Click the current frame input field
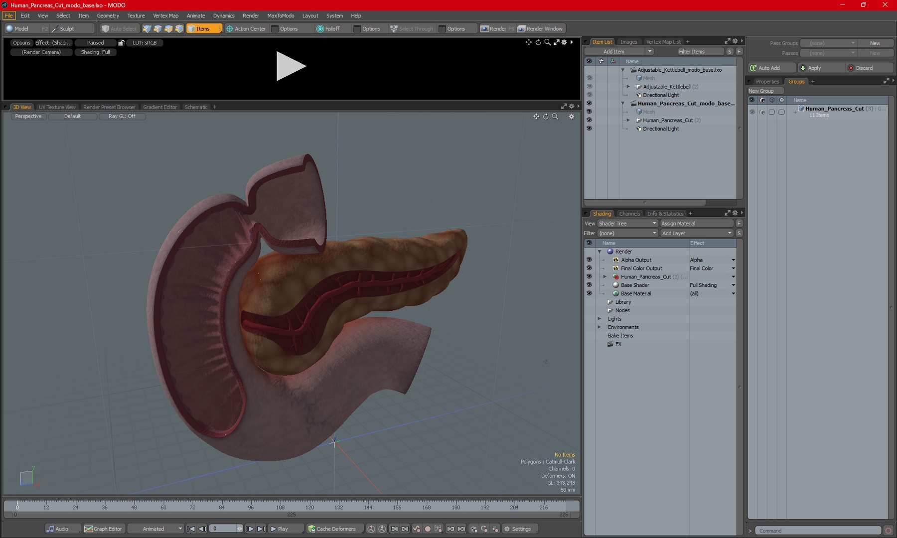 tap(223, 529)
